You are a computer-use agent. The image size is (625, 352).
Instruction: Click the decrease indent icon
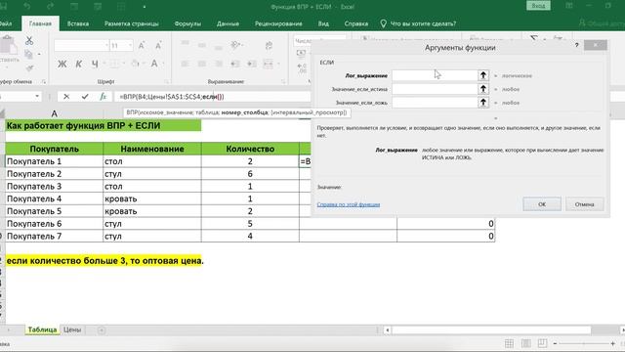[x=235, y=64]
